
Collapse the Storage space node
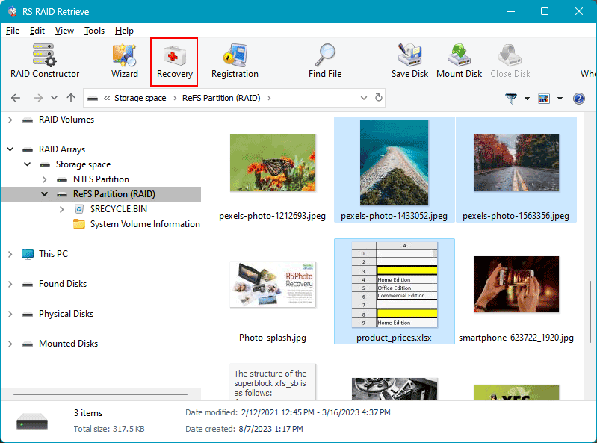pyautogui.click(x=28, y=164)
